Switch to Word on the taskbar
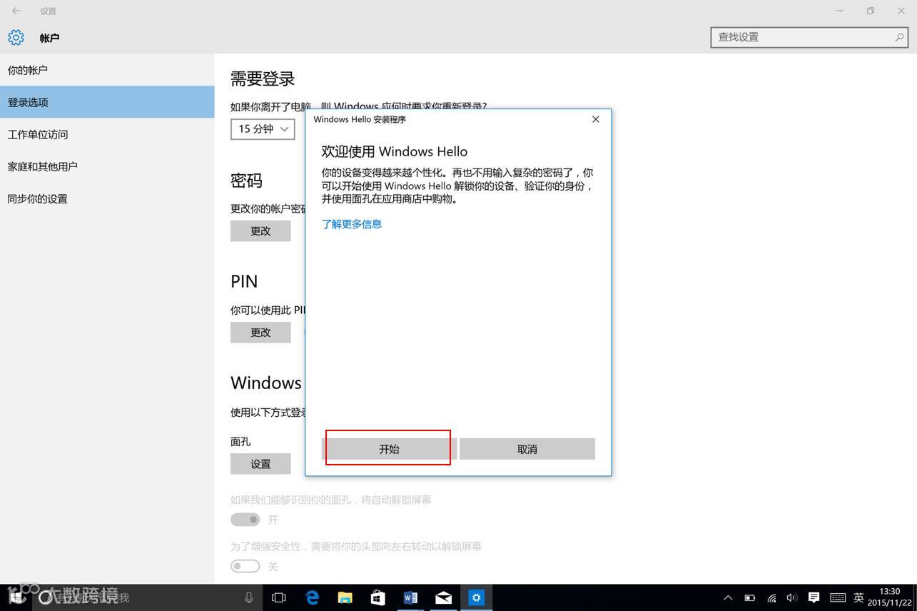Image resolution: width=917 pixels, height=611 pixels. [410, 597]
